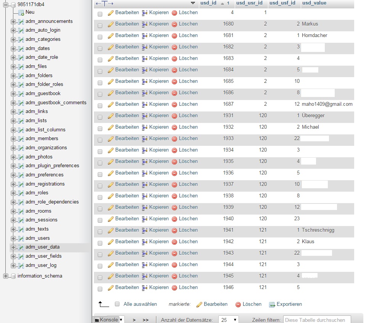Image resolution: width=366 pixels, height=323 pixels.
Task: Expand the adm_users tree node
Action: point(13,238)
